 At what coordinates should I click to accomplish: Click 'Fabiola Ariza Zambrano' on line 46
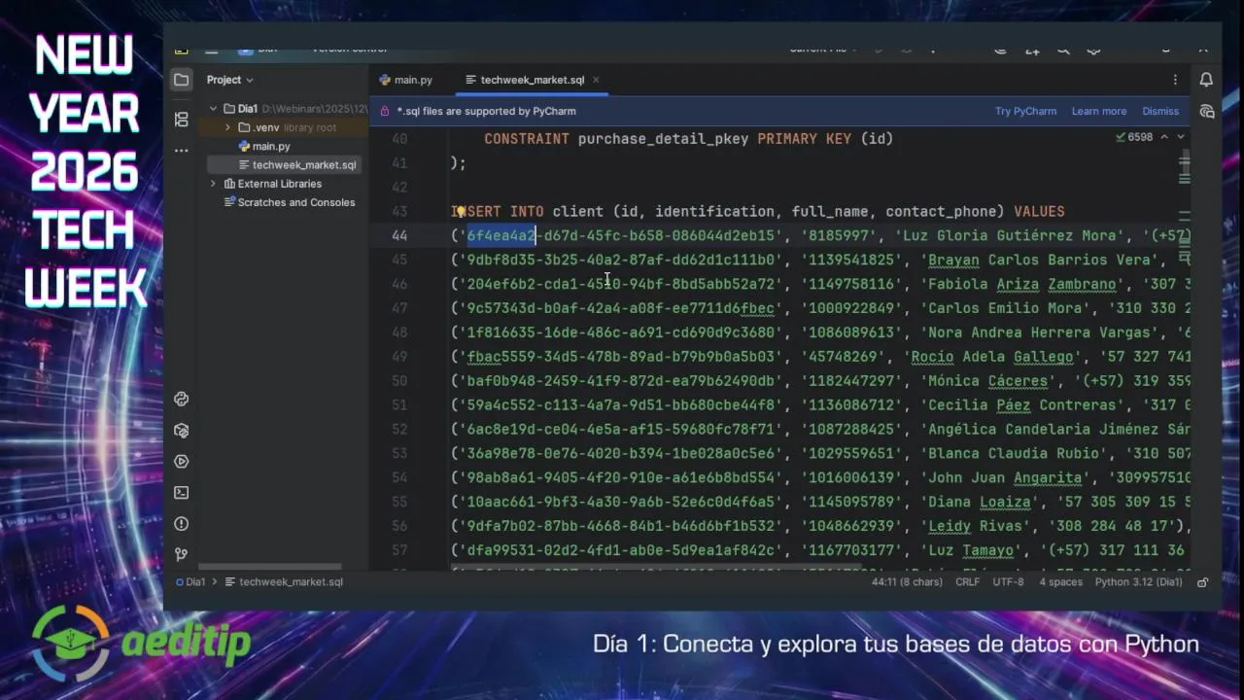1021,284
